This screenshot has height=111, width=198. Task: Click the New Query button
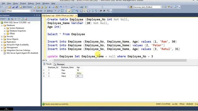click(26, 7)
